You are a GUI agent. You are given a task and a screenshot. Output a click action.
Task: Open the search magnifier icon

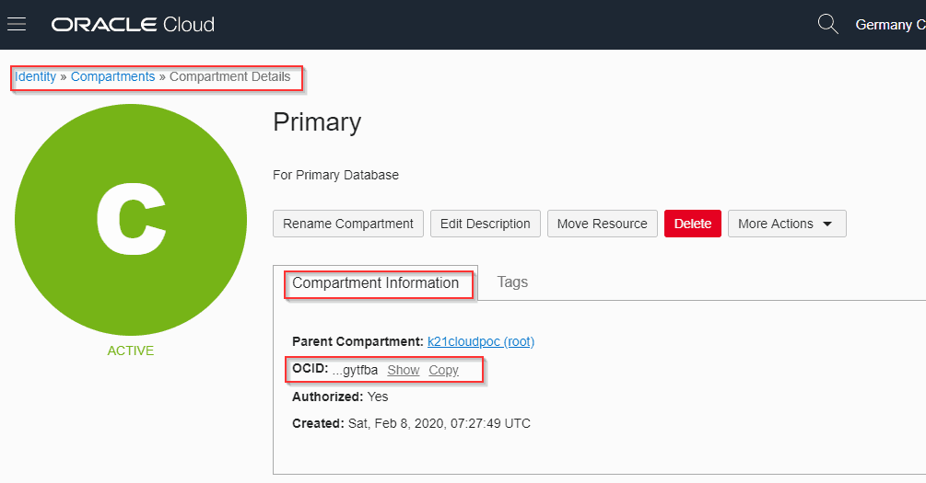coord(827,24)
